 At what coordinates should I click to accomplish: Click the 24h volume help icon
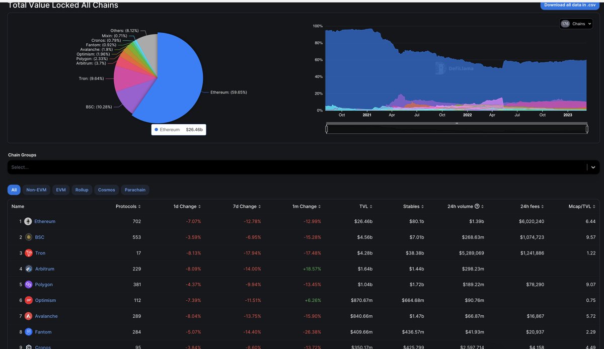(x=477, y=206)
